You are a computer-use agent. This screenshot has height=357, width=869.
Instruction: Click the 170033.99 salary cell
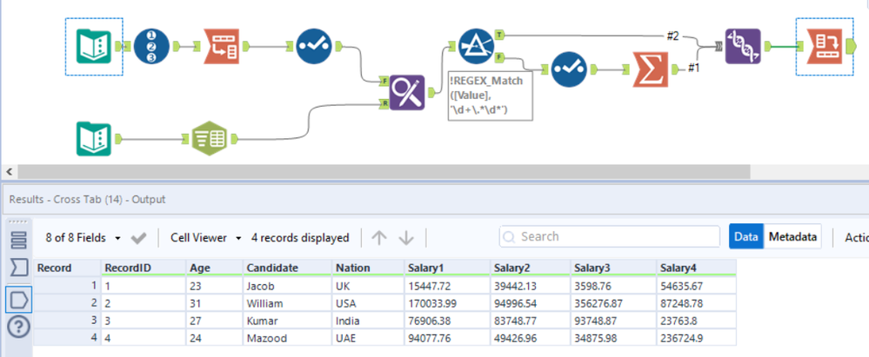(447, 303)
